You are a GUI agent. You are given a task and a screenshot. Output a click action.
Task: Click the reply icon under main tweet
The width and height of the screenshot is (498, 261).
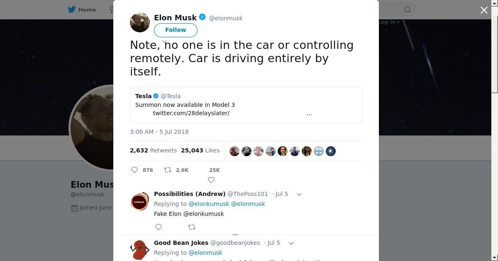tap(134, 170)
